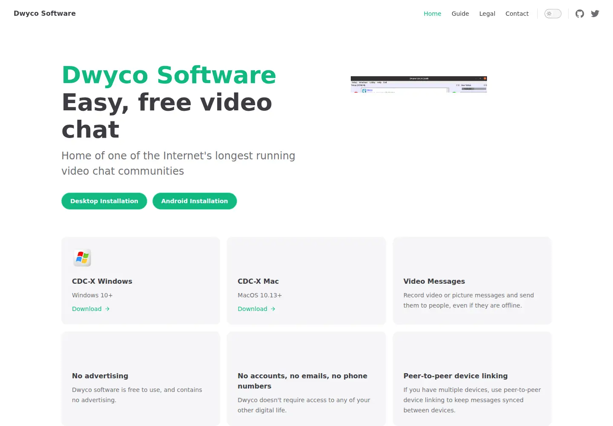Open the Contact nav item

click(x=517, y=14)
